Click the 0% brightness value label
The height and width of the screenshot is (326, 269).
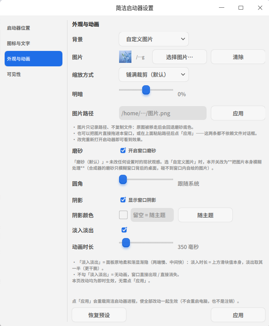(182, 95)
